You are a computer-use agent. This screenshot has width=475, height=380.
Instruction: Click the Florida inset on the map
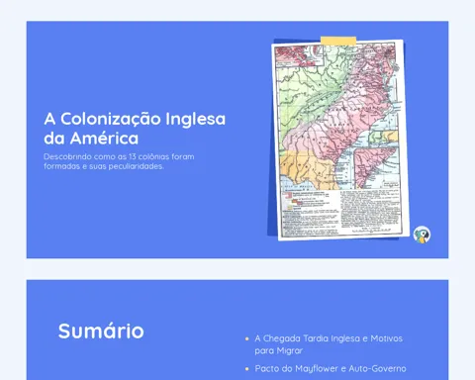click(377, 168)
